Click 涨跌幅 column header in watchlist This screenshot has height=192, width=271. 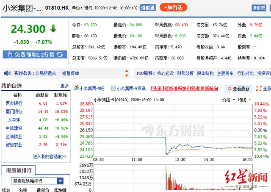pyautogui.click(x=61, y=95)
